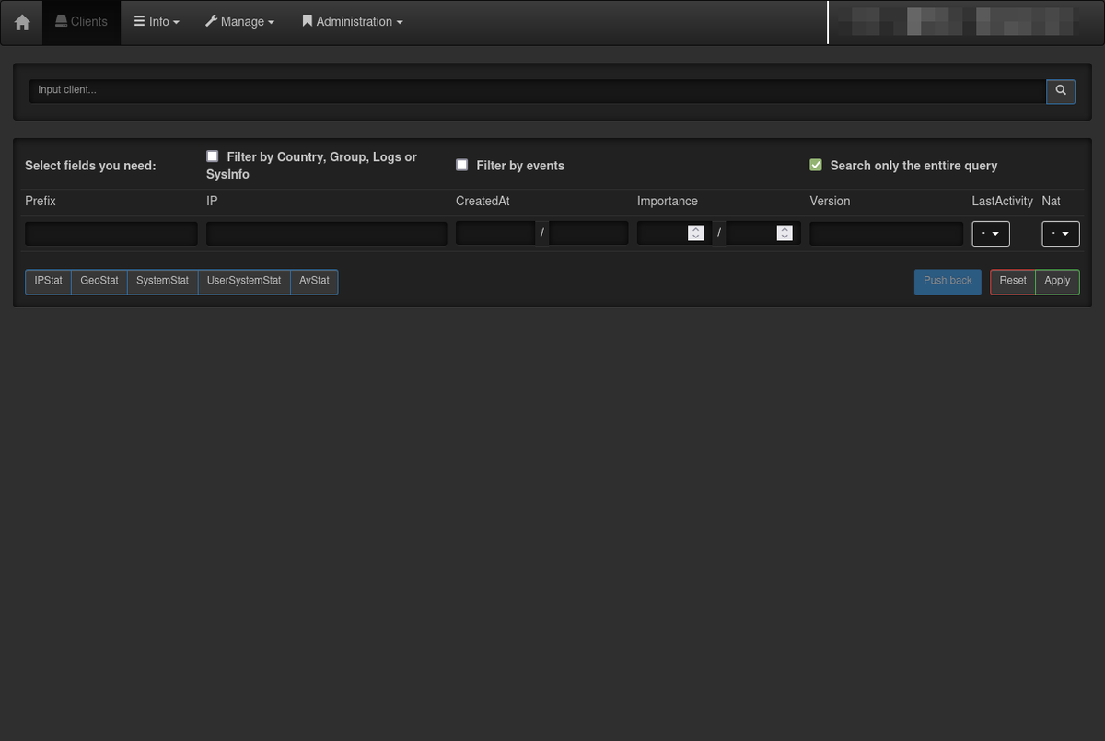Apply the filters
This screenshot has width=1105, height=741.
pos(1057,282)
